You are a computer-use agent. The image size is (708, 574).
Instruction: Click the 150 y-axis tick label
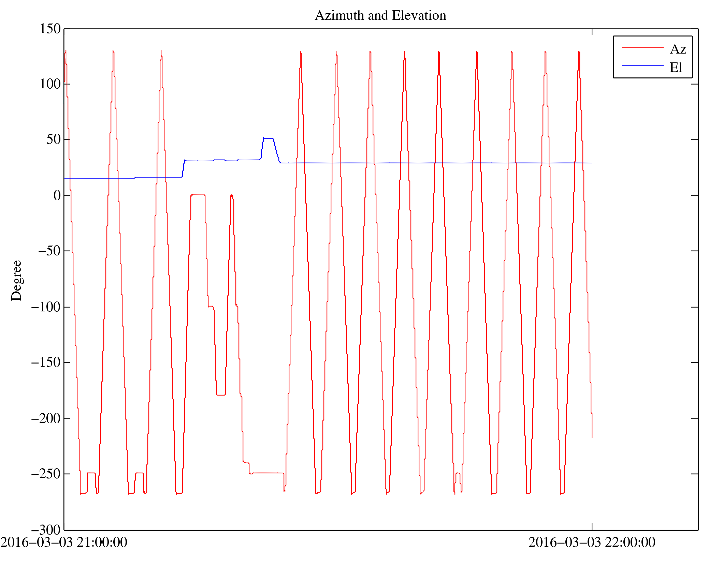50,29
